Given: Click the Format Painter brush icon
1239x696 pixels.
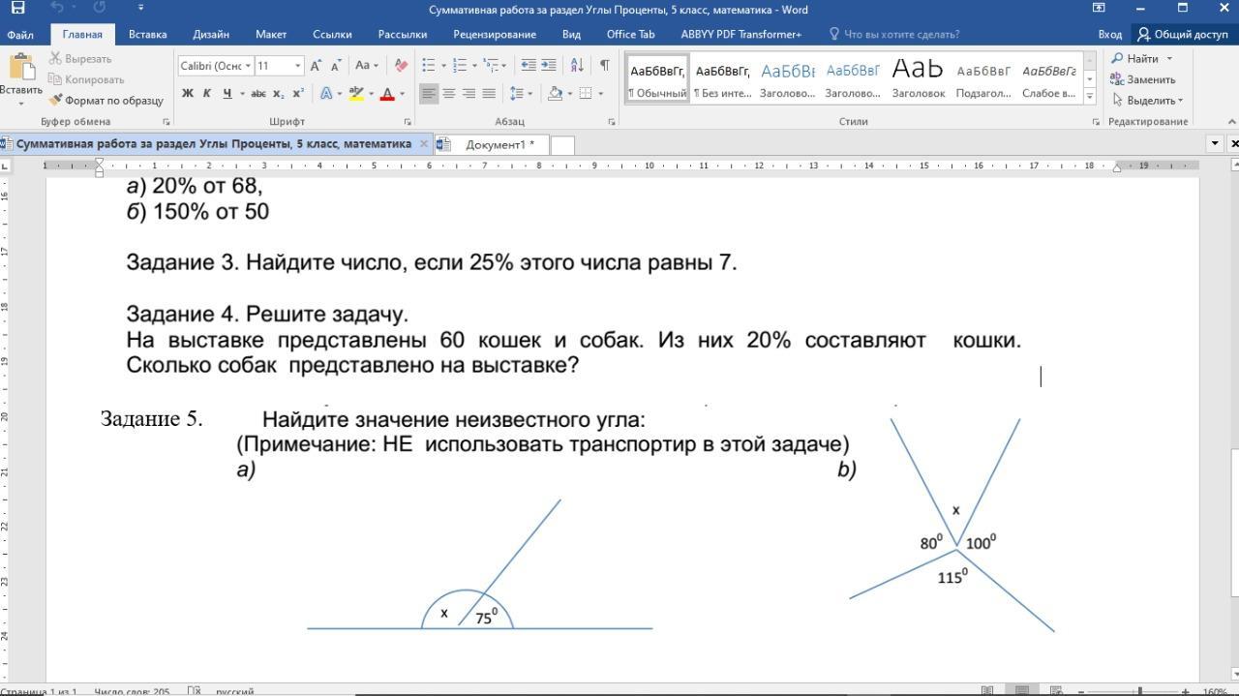Looking at the screenshot, I should 56,100.
